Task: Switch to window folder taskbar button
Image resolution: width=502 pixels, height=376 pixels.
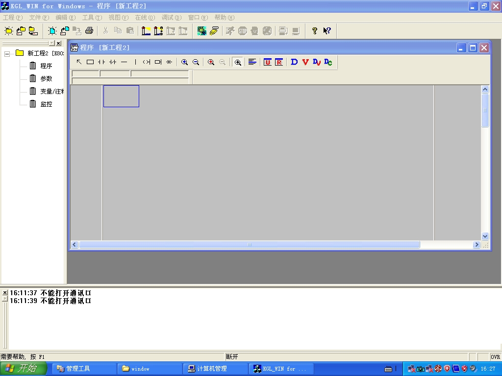Action: tap(150, 369)
